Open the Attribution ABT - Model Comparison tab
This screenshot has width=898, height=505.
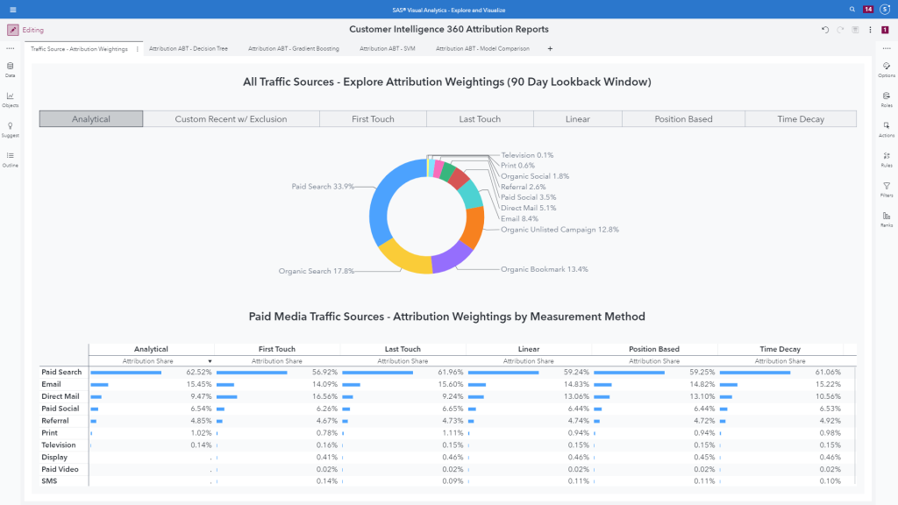[x=482, y=49]
